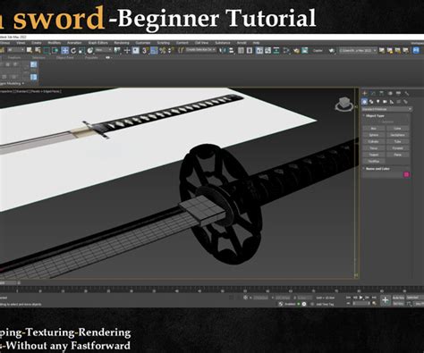Toggle Window/Crossing selection mode
Image resolution: width=424 pixels, height=353 pixels.
pyautogui.click(x=55, y=50)
